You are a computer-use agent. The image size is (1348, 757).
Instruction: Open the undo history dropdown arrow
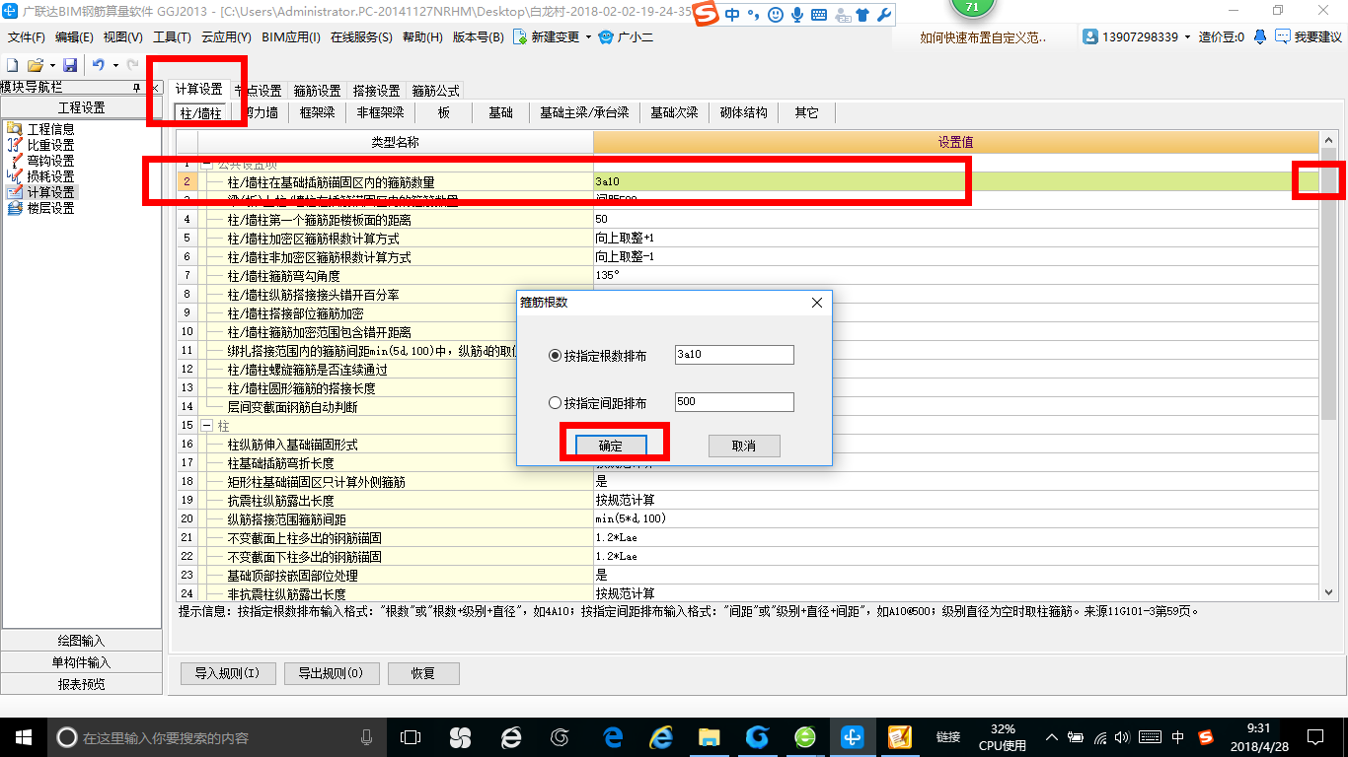point(115,65)
